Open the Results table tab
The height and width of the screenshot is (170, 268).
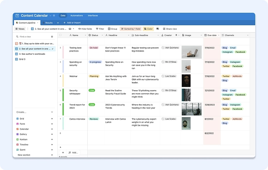coord(49,23)
